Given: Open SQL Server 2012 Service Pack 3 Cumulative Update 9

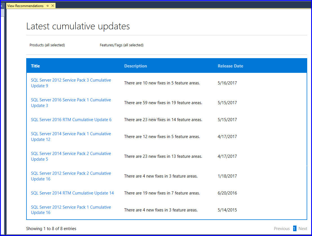Looking at the screenshot, I should (71, 83).
